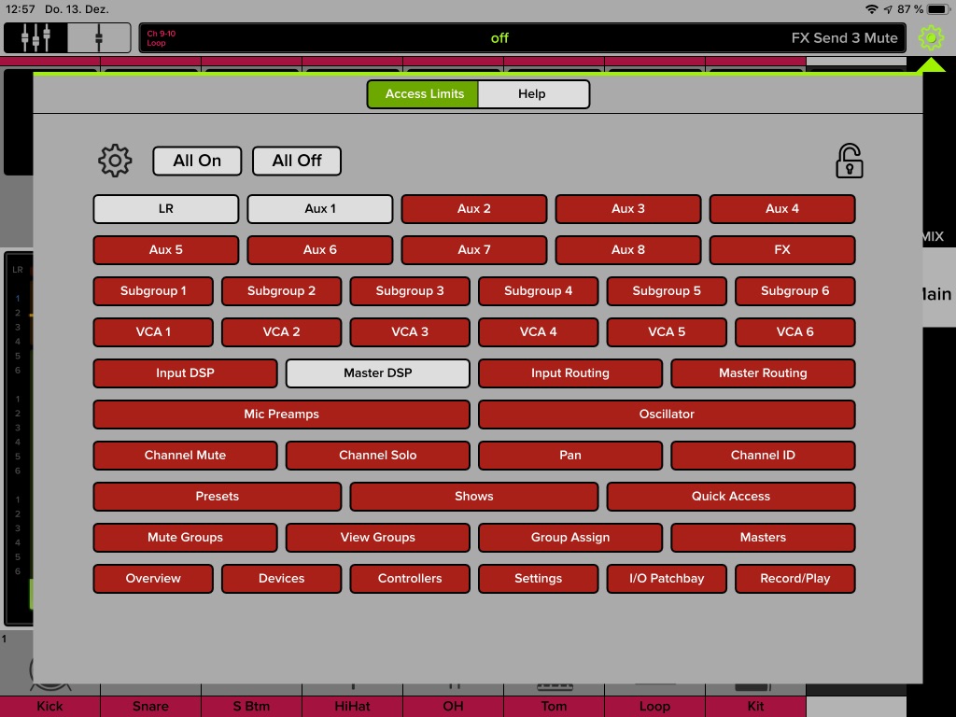Toggle Master DSP access
This screenshot has height=717, width=956.
[377, 373]
